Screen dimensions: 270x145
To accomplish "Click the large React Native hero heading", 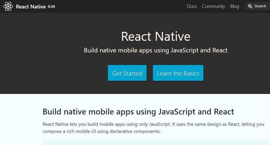I will tap(156, 37).
